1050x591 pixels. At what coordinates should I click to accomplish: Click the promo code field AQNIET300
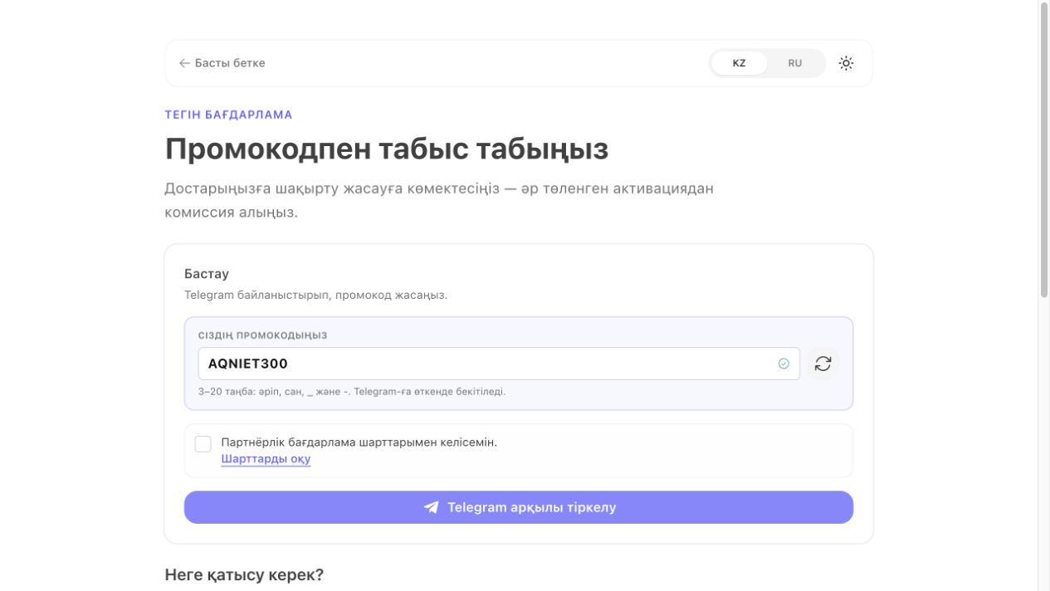coord(499,364)
